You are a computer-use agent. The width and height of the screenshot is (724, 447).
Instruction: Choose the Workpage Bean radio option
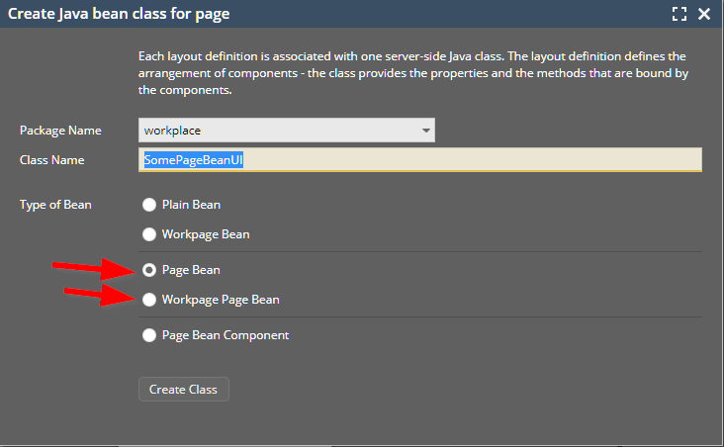pyautogui.click(x=149, y=234)
